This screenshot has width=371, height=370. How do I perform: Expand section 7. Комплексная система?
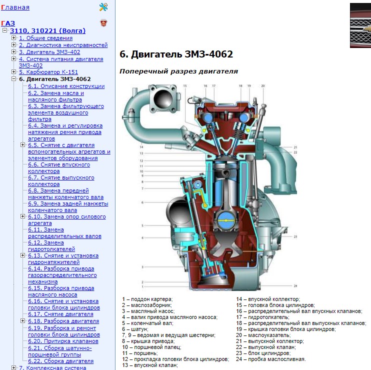tap(13, 367)
